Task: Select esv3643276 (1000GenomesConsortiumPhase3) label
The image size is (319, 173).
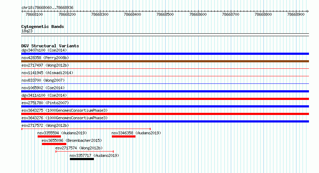Action: click(65, 118)
